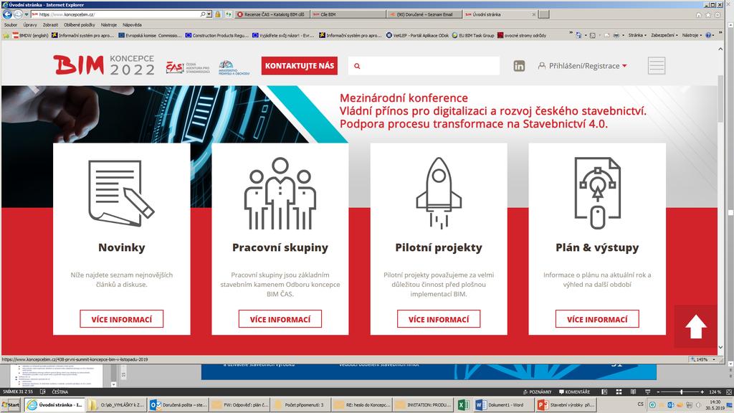Open the Nápověda menu
Image resolution: width=734 pixels, height=413 pixels.
[132, 25]
